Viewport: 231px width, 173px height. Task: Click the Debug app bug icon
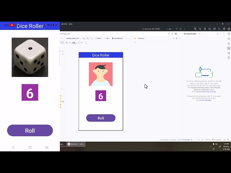180,29
